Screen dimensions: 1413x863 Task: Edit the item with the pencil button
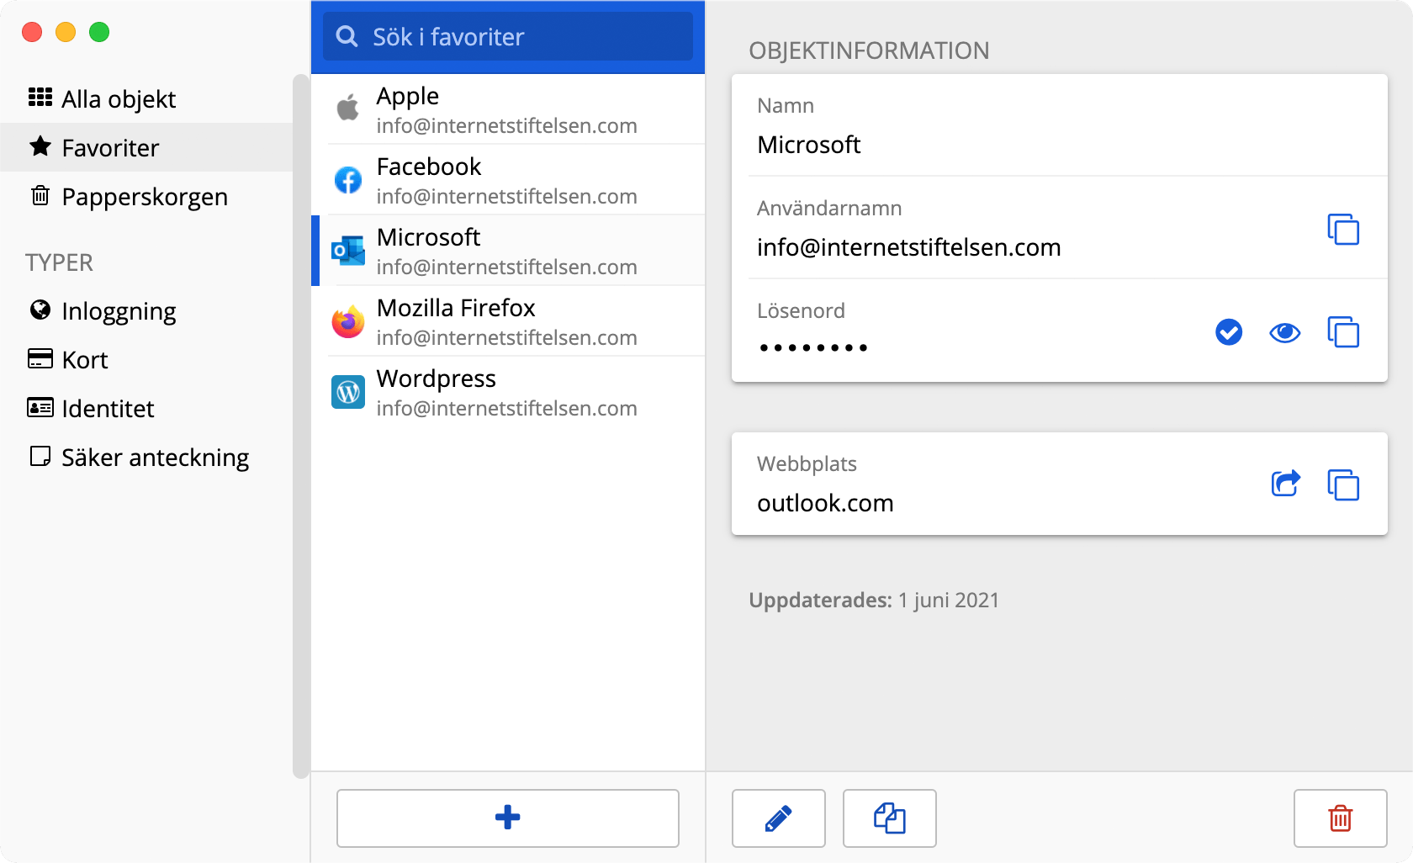[779, 818]
